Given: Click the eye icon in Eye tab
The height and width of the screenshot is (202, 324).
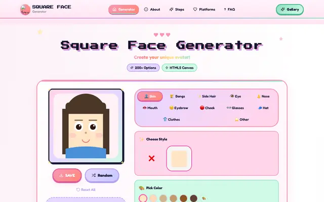Looking at the screenshot, I should (232, 96).
